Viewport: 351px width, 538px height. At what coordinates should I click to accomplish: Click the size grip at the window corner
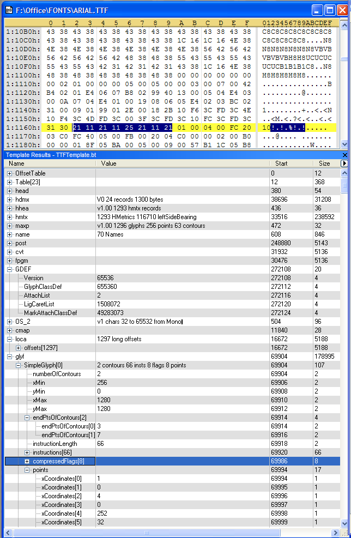[344, 533]
